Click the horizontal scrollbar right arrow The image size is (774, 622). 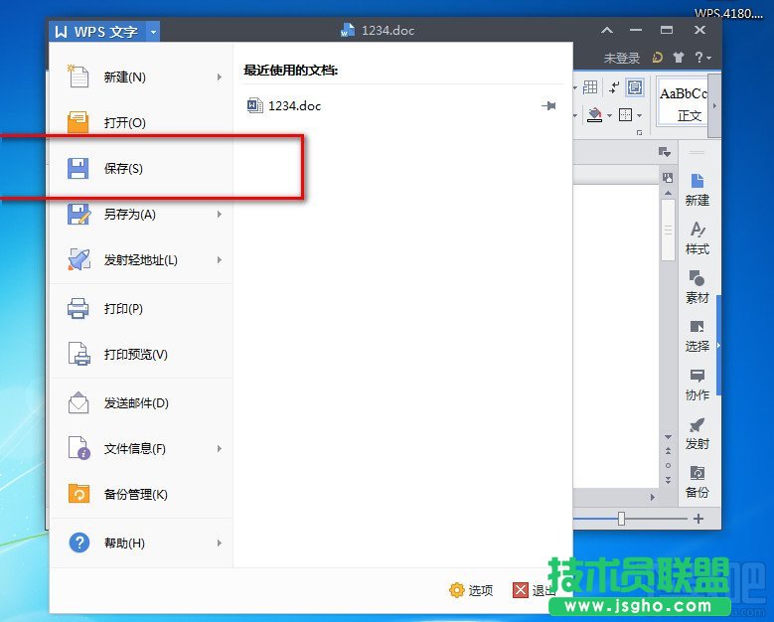click(x=653, y=497)
